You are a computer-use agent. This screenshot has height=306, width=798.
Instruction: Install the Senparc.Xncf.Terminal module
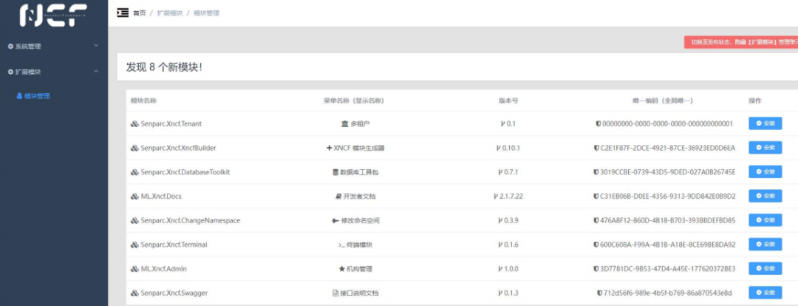765,245
